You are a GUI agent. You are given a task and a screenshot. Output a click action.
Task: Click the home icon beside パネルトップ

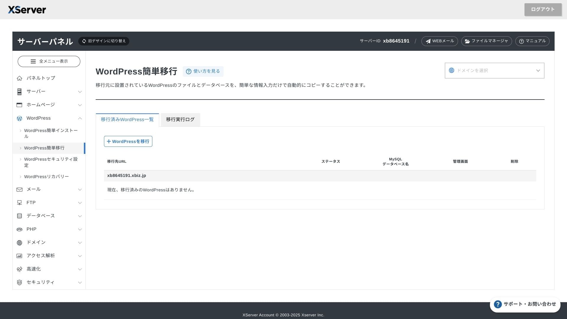tap(19, 78)
